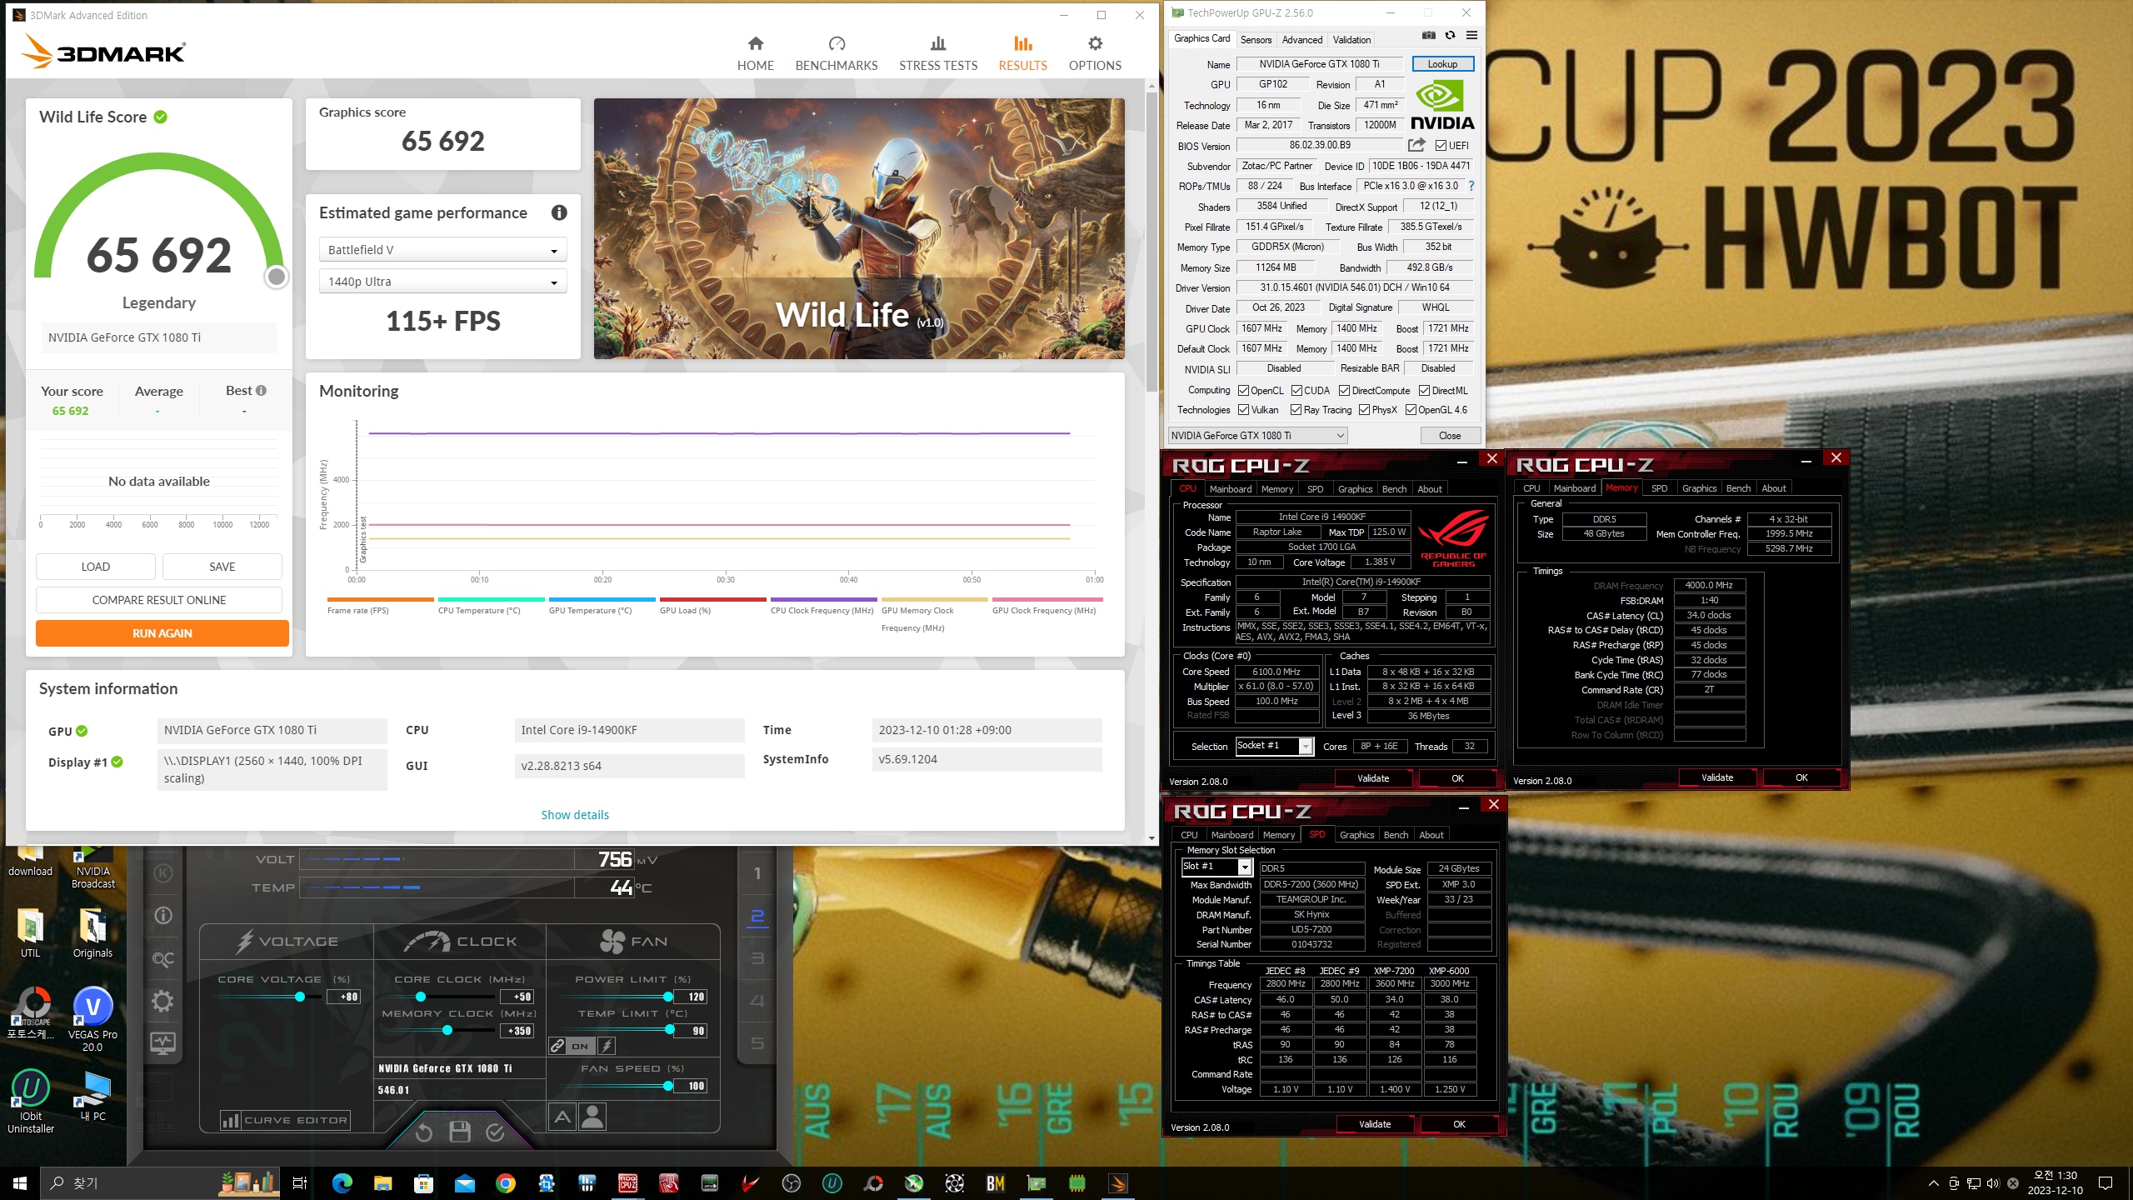2133x1200 pixels.
Task: Click the Bus Interface question mark icon
Action: click(1471, 186)
